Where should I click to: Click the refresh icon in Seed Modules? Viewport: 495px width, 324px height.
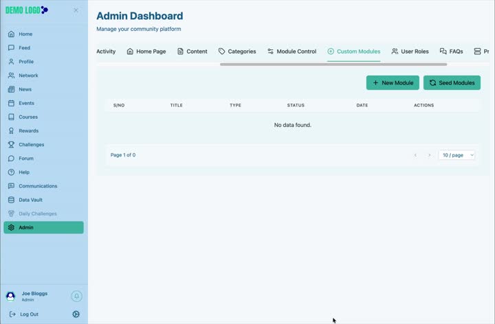(x=432, y=83)
